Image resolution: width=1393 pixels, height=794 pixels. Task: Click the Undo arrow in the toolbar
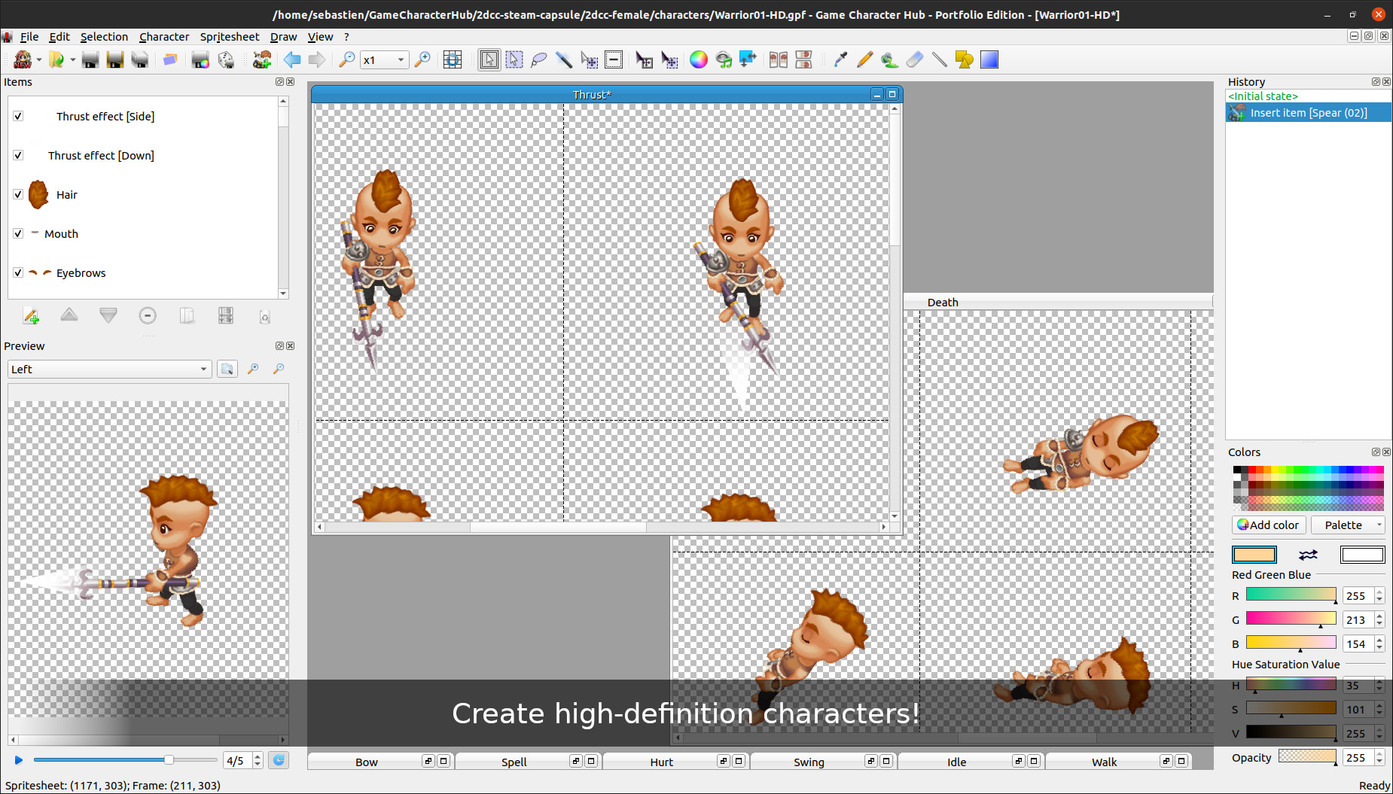293,59
